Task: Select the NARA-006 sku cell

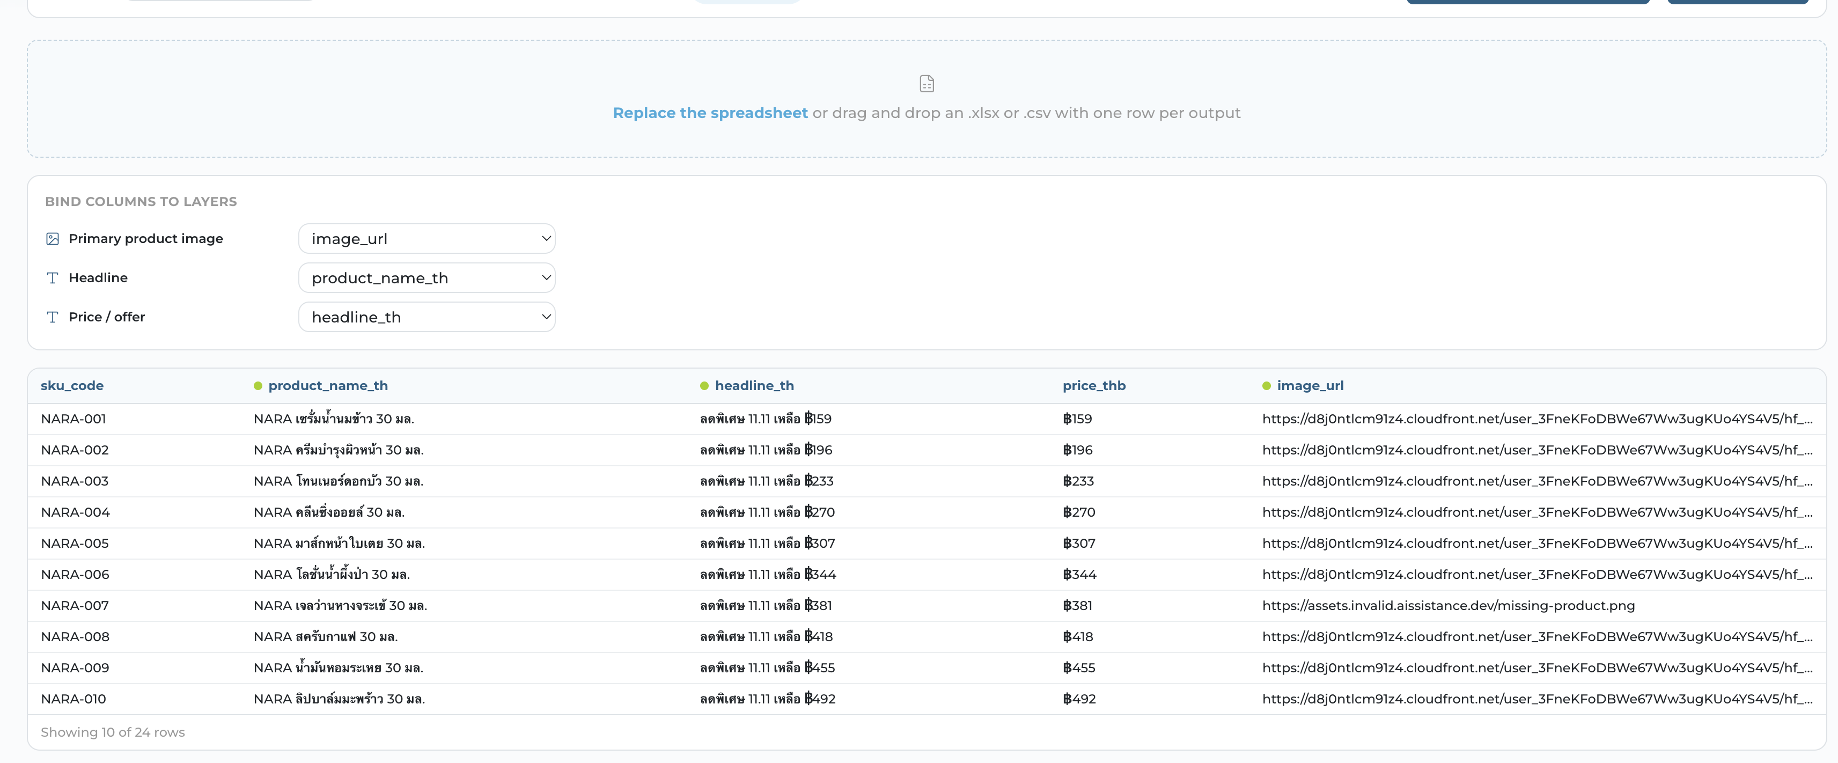Action: coord(75,575)
